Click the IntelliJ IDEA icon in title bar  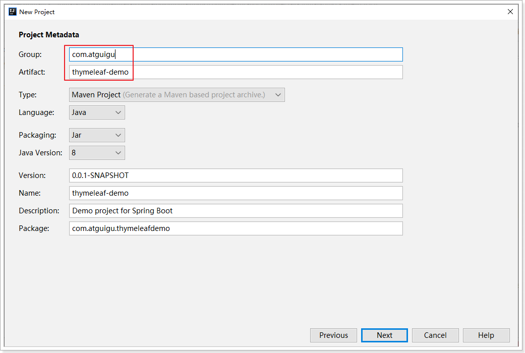13,12
